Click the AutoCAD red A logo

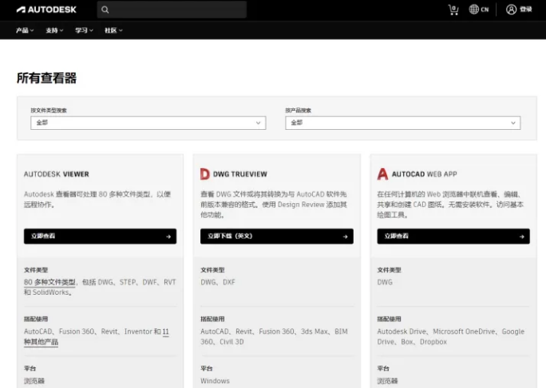(382, 174)
